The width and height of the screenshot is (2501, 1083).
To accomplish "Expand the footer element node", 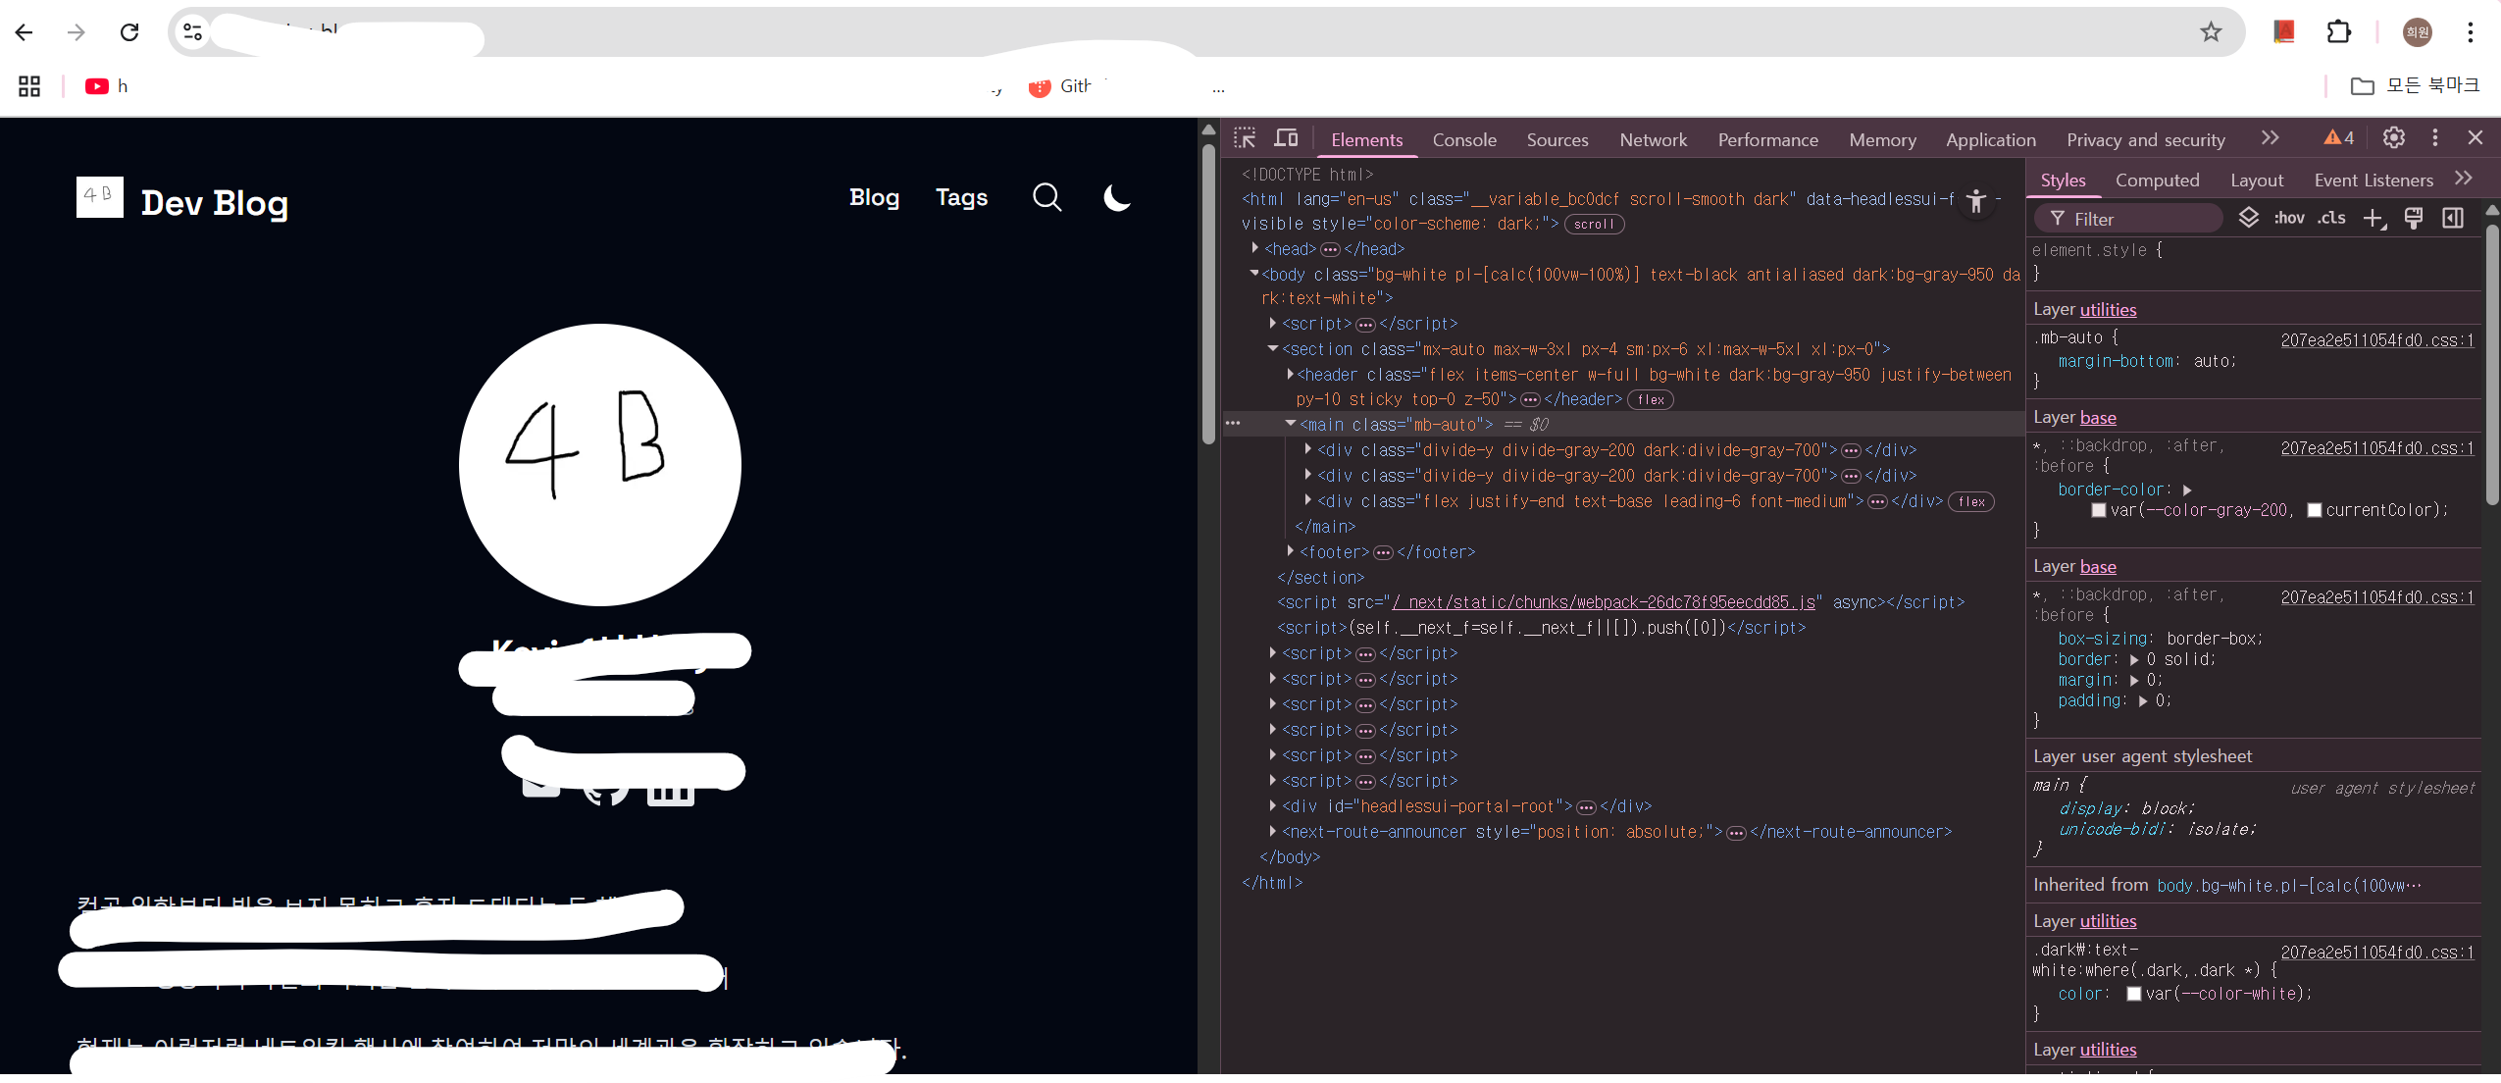I will coord(1291,552).
